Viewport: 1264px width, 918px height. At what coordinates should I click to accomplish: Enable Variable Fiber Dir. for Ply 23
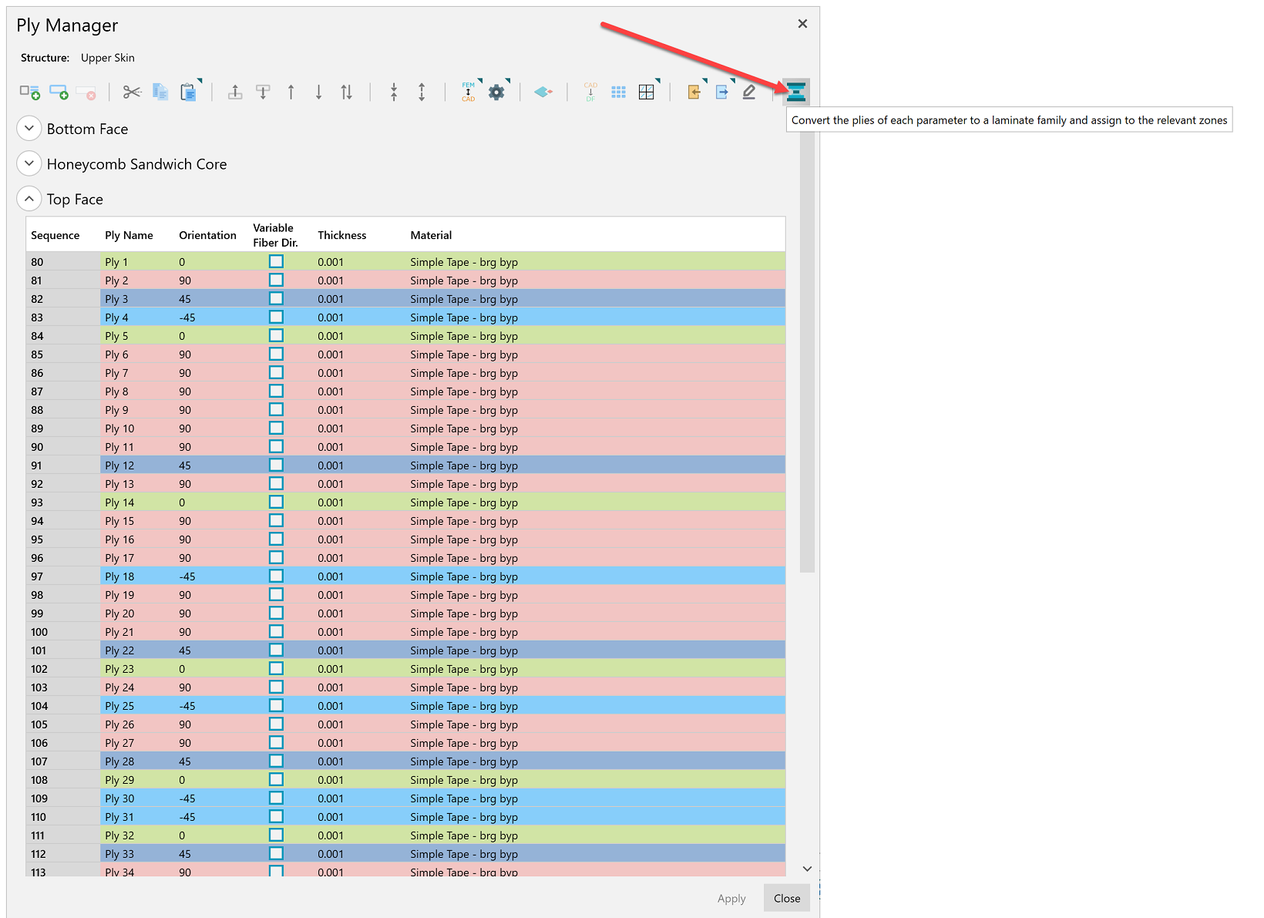pyautogui.click(x=276, y=668)
